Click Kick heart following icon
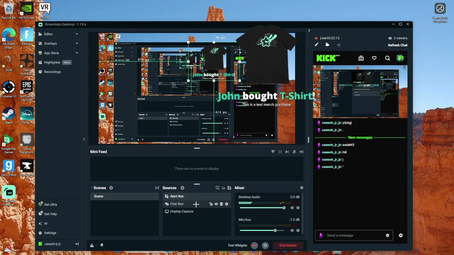Image resolution: width=454 pixels, height=255 pixels. coord(374,58)
